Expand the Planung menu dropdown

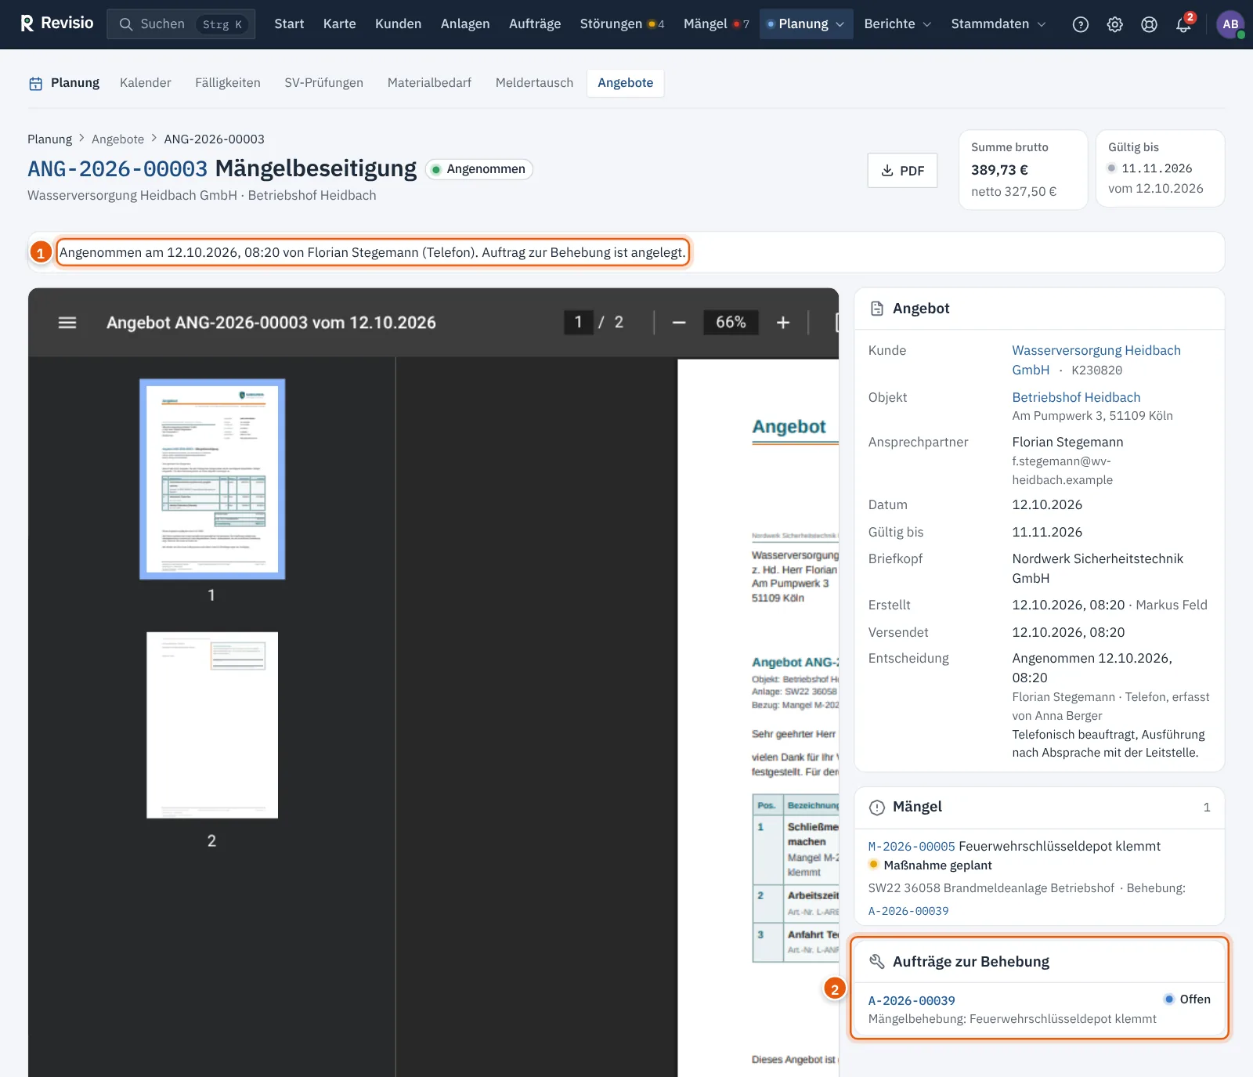806,24
